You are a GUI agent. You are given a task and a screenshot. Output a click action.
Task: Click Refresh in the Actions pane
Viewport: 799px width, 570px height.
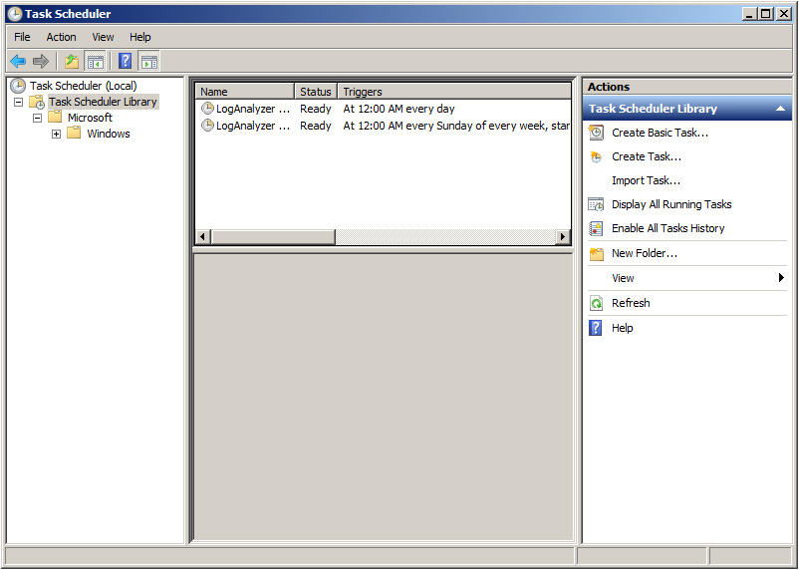click(631, 303)
